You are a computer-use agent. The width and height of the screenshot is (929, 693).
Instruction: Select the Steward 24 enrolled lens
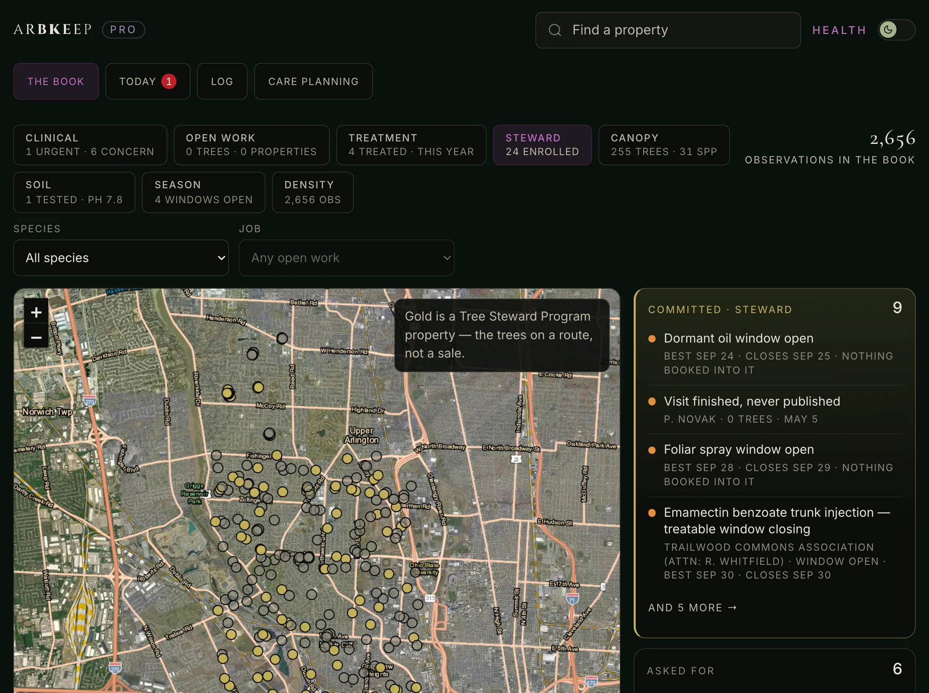click(542, 145)
